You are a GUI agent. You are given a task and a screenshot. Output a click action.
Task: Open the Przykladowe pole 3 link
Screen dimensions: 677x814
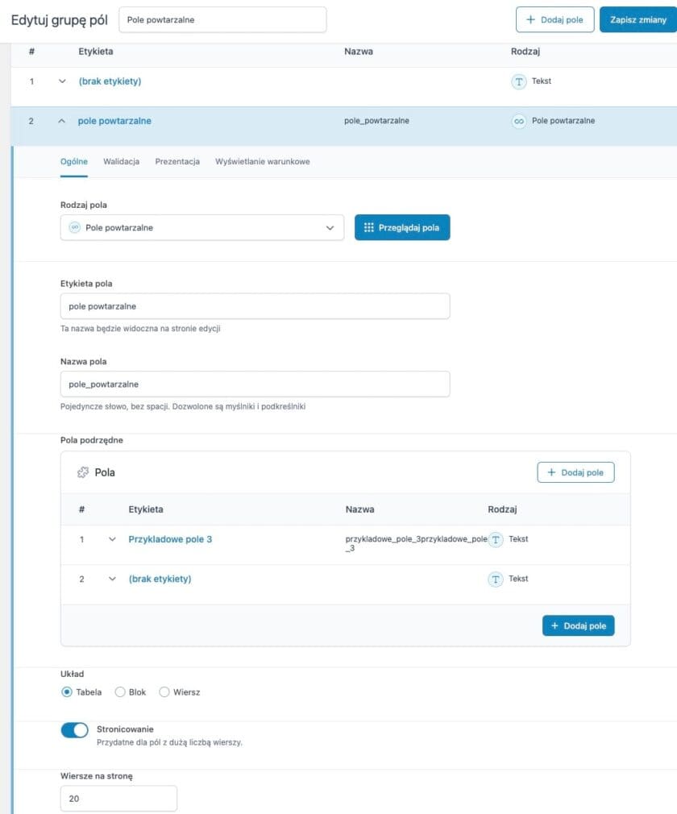(x=170, y=539)
